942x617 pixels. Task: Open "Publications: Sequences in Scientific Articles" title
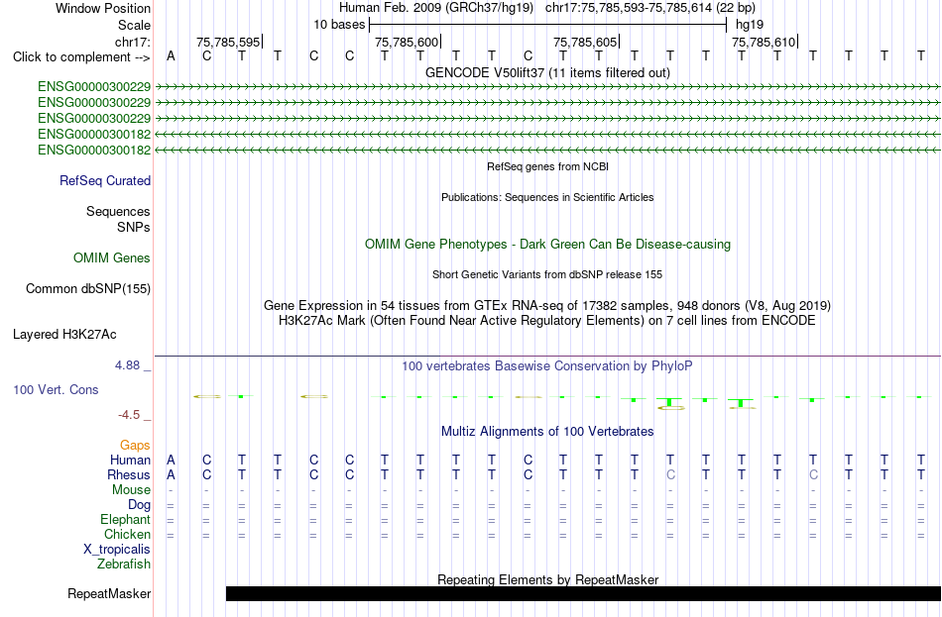547,197
